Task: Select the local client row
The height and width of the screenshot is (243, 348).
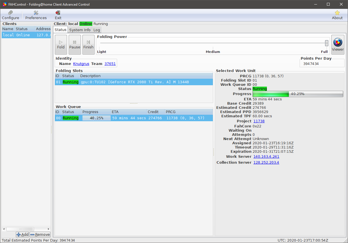Action: click(26, 35)
